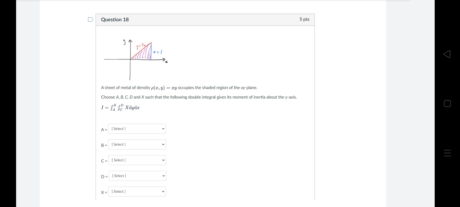Screen dimensions: 460x207
Task: Click the chevron on the A dropdown
Action: click(163, 129)
